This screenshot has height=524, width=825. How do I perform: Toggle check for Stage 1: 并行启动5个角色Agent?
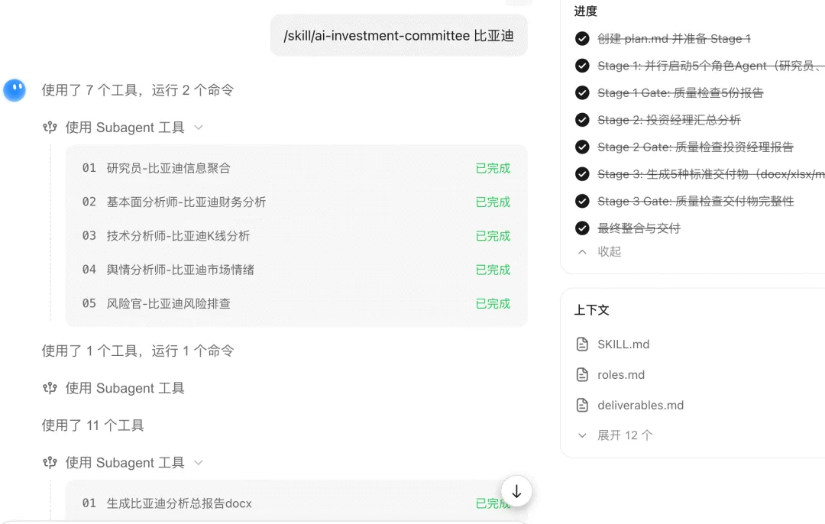(582, 66)
